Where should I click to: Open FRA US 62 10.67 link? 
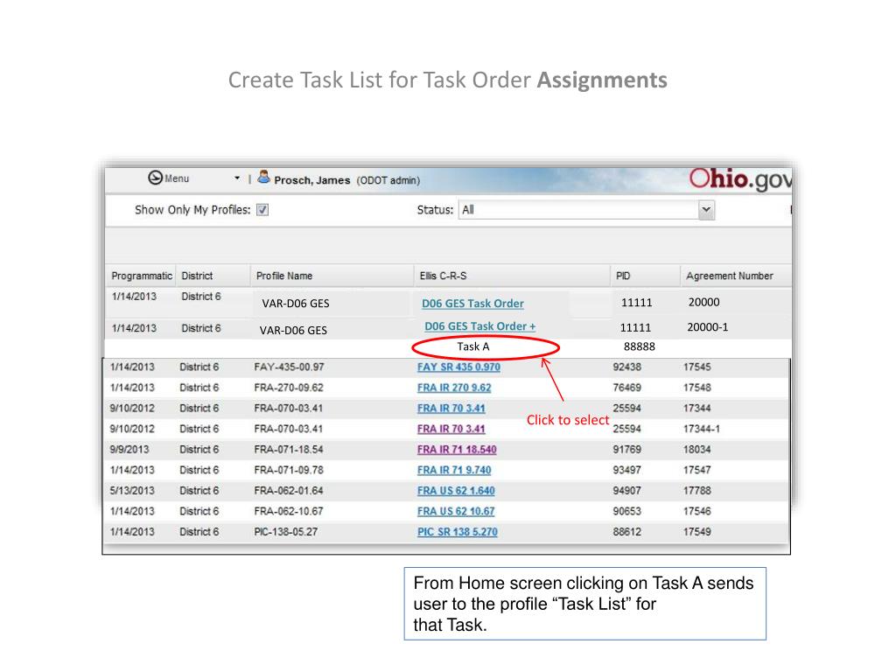pyautogui.click(x=456, y=511)
